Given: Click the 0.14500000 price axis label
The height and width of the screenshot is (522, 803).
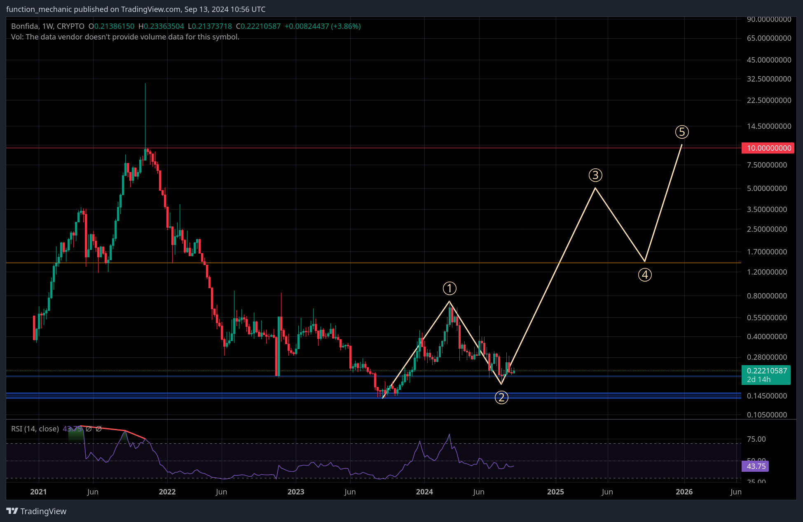Looking at the screenshot, I should pyautogui.click(x=767, y=396).
